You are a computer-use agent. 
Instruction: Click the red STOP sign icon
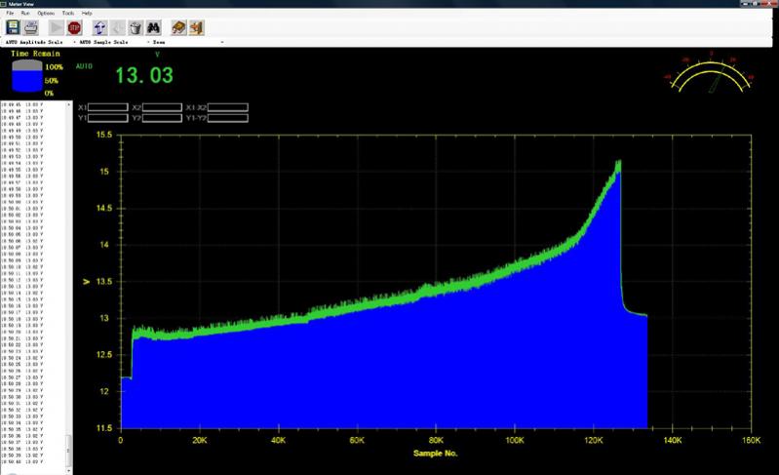coord(74,28)
